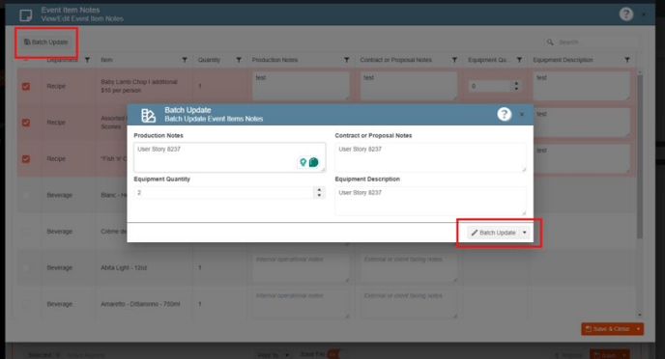
Task: Click the Save & Close button
Action: click(x=607, y=329)
